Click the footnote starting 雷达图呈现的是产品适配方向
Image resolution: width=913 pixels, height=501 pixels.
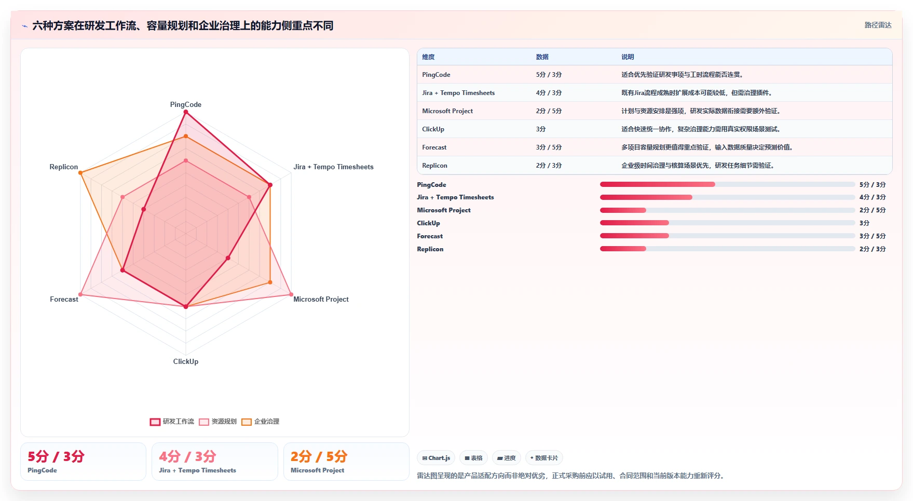point(571,476)
